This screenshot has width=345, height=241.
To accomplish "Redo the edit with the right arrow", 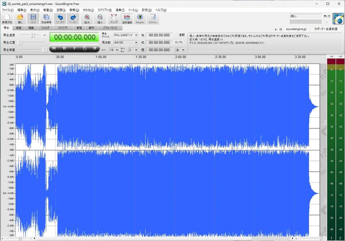I will coord(73,19).
